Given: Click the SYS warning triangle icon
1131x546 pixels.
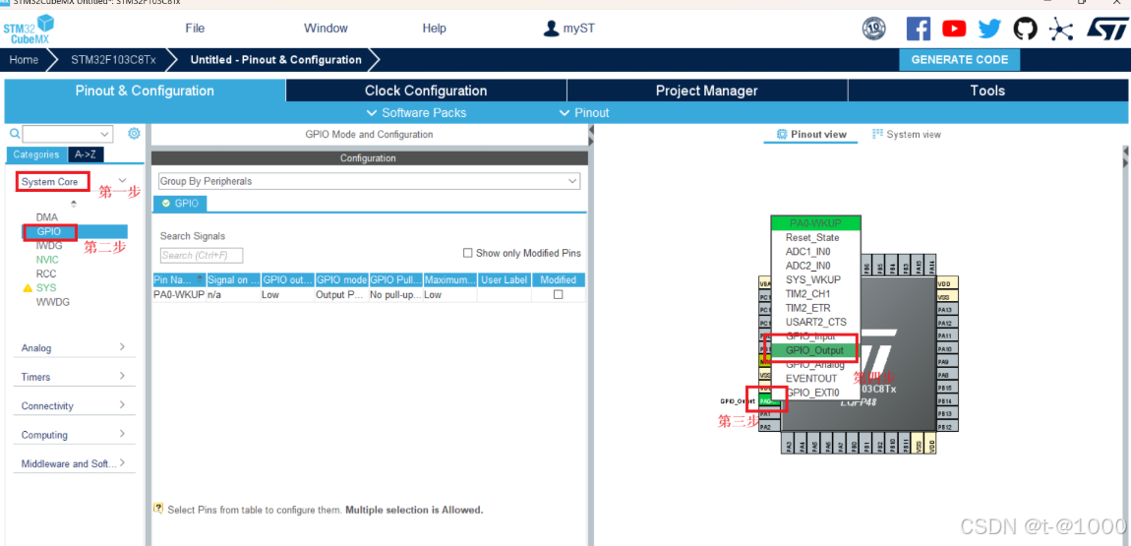Looking at the screenshot, I should 29,288.
